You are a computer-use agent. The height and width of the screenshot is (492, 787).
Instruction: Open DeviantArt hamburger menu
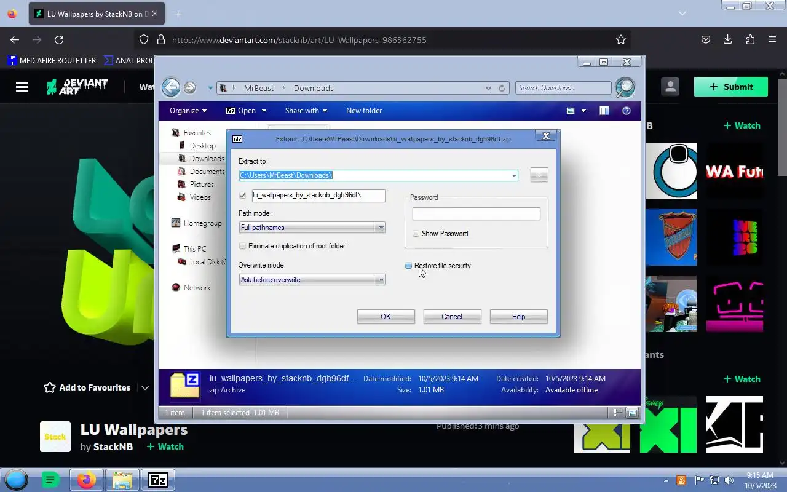click(22, 87)
